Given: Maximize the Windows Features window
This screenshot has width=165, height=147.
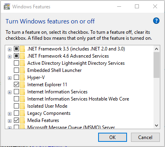Looking at the screenshot, I should [x=137, y=6].
